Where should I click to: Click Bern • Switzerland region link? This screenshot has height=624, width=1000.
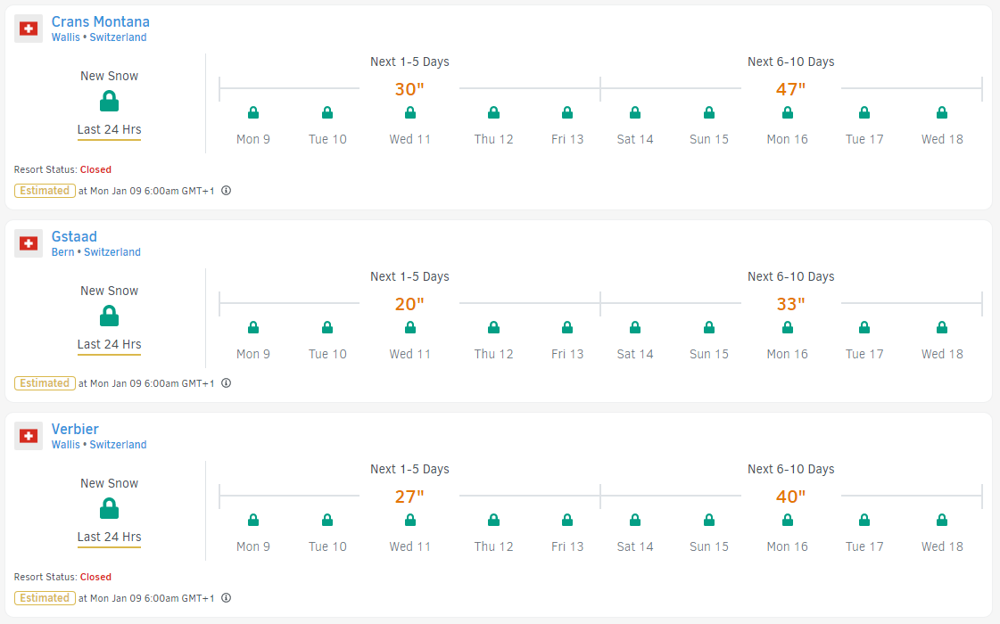pyautogui.click(x=95, y=252)
